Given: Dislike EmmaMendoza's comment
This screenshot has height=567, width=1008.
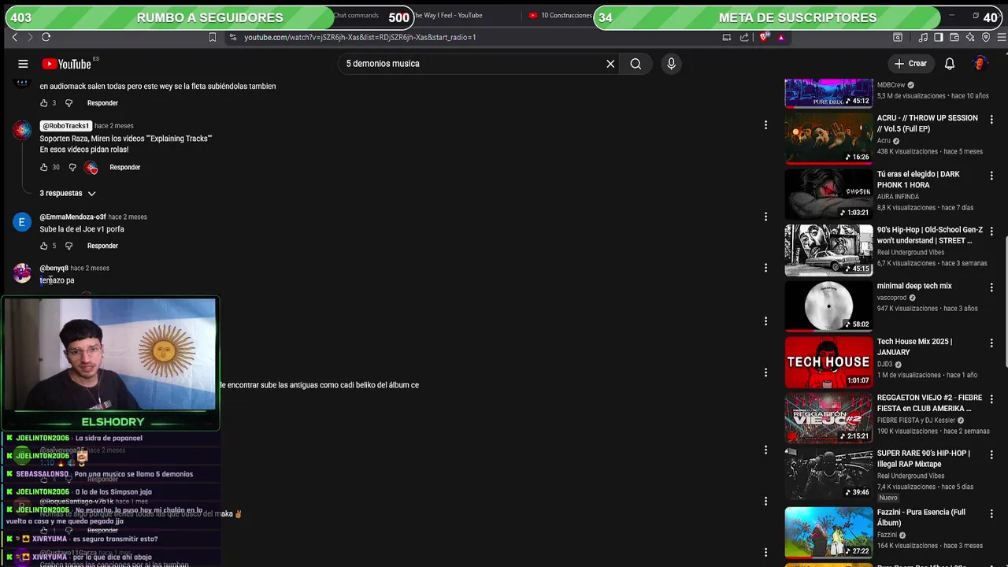Looking at the screenshot, I should 69,246.
